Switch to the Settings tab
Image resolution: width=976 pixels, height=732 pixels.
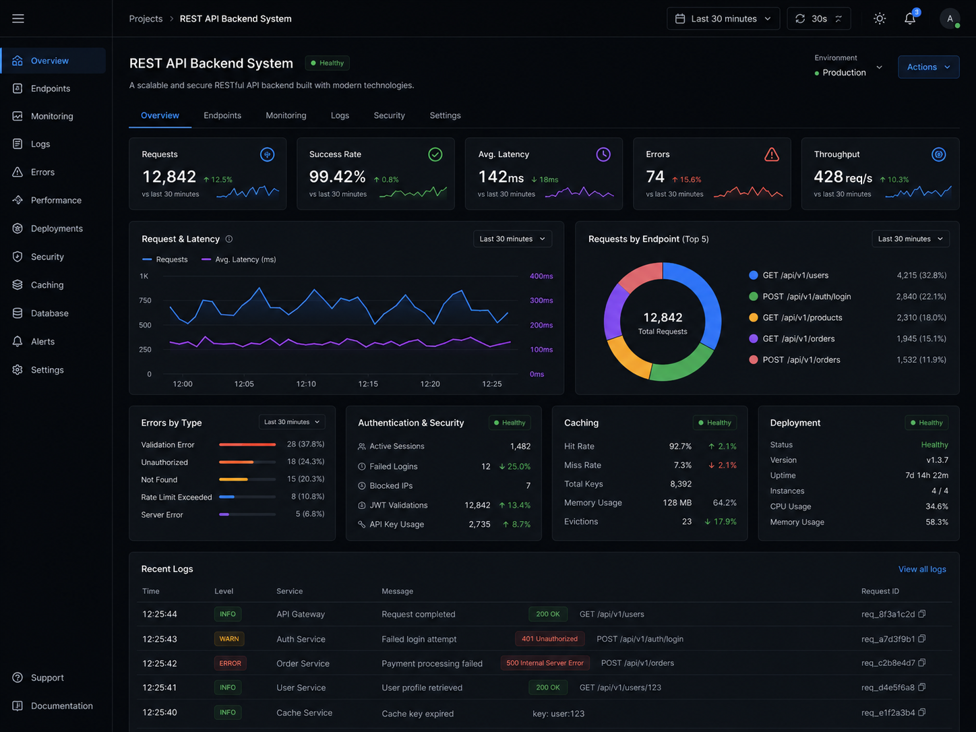click(x=446, y=116)
